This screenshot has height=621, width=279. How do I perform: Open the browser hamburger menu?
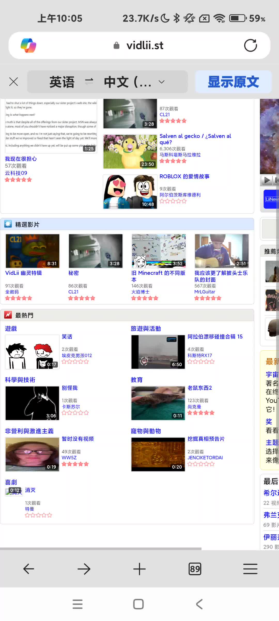(250, 569)
